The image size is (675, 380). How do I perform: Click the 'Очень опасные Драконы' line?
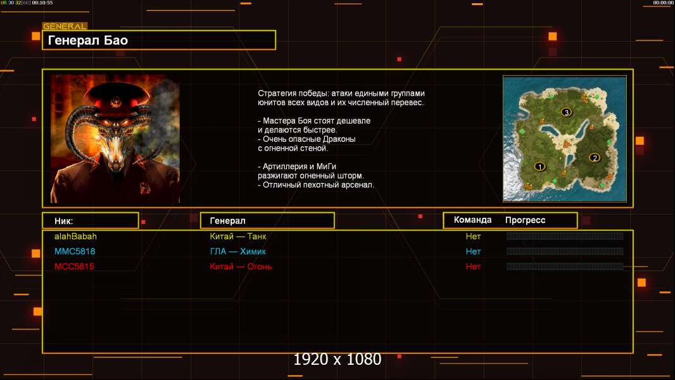tap(306, 139)
